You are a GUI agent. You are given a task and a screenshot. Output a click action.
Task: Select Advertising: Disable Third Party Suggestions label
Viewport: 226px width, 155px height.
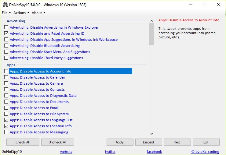point(46,58)
